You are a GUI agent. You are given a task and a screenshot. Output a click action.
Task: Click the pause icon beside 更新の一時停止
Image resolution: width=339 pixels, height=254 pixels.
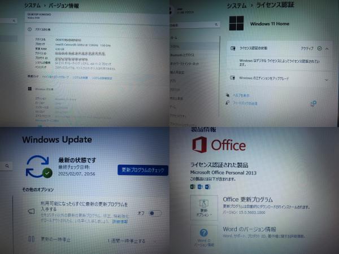coord(31,239)
